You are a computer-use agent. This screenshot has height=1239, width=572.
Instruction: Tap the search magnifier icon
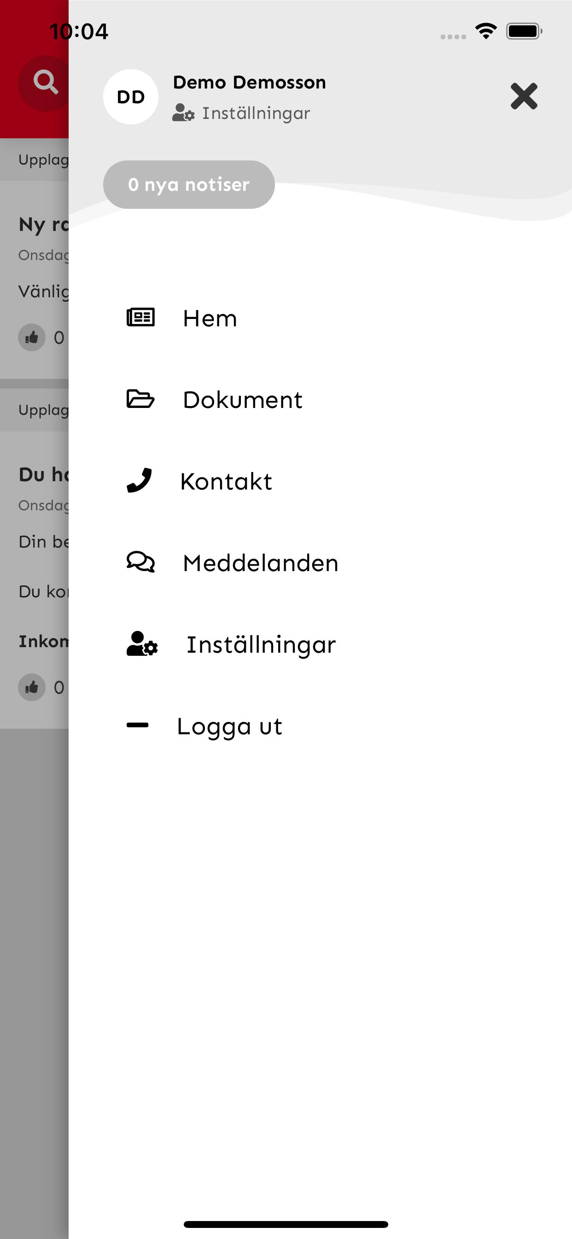tap(46, 82)
